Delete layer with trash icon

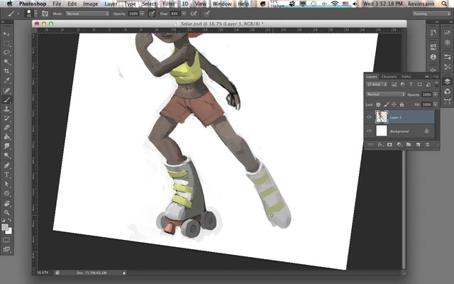coord(427,144)
